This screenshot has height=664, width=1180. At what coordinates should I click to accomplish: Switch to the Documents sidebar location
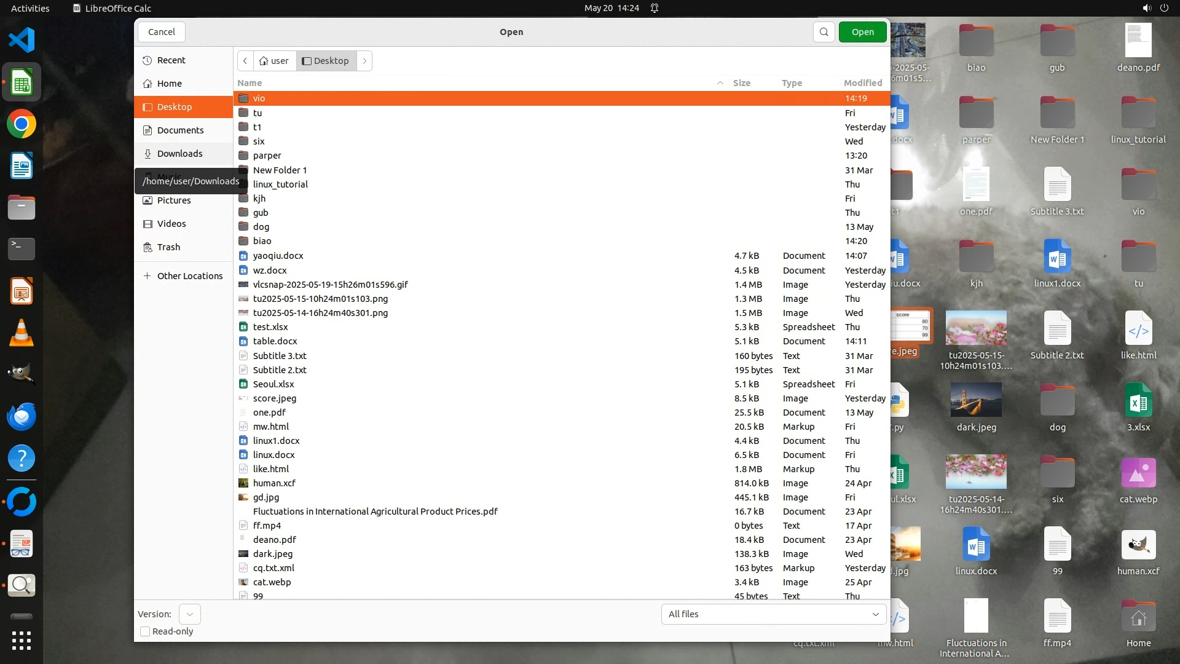tap(180, 130)
